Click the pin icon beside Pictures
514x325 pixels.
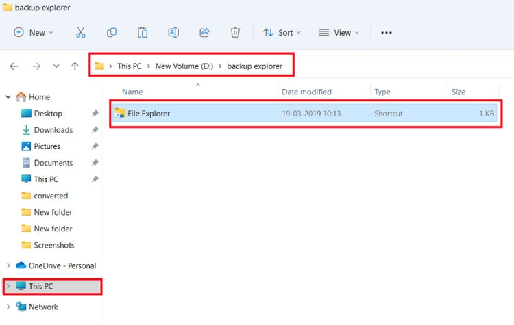point(95,146)
